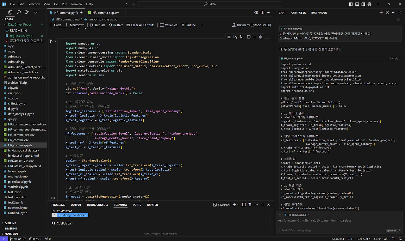Image resolution: width=405 pixels, height=241 pixels.
Task: Expand the TIMELINE section
Action: click(x=10, y=228)
